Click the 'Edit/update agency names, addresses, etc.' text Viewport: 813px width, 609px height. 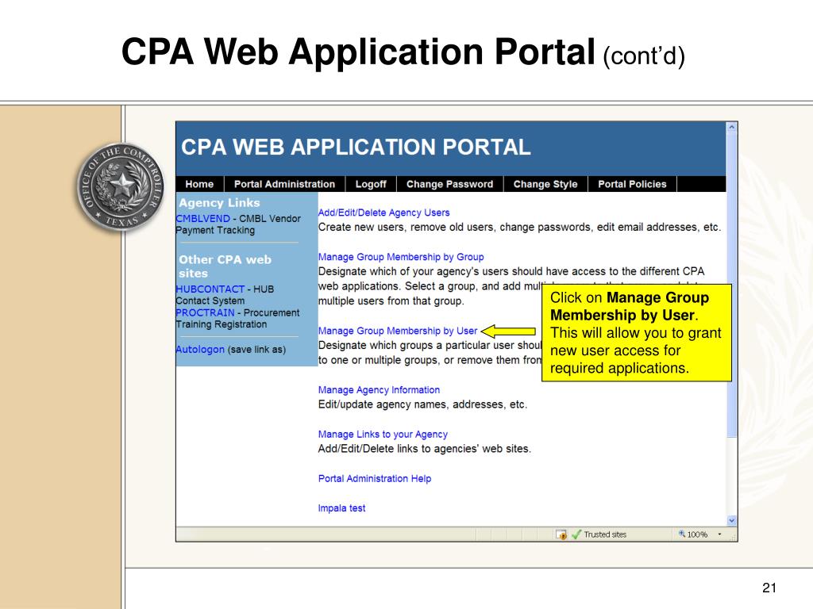(422, 404)
